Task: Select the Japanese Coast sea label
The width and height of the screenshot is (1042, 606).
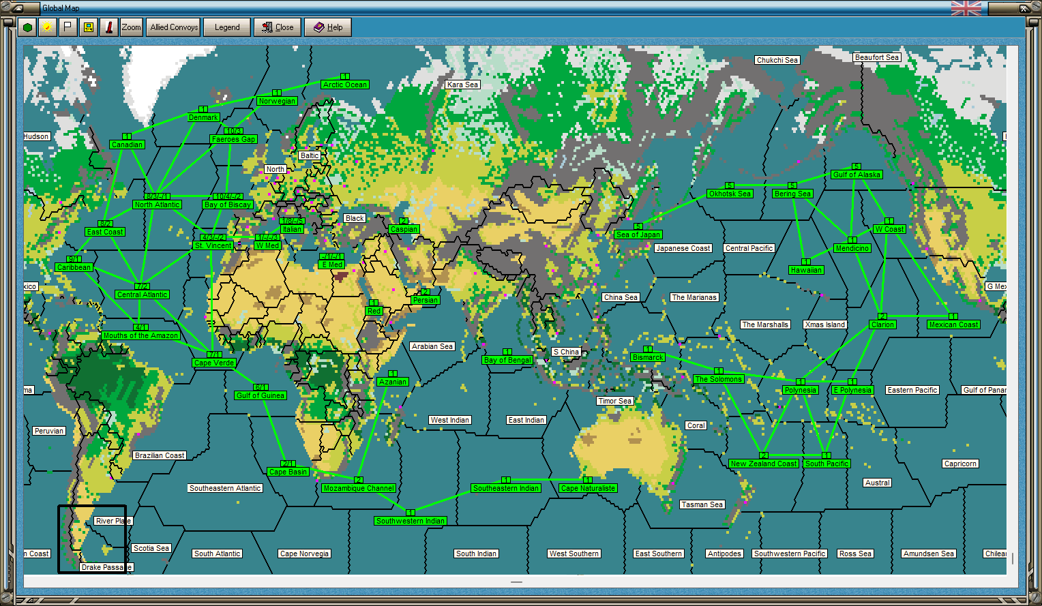Action: point(683,248)
